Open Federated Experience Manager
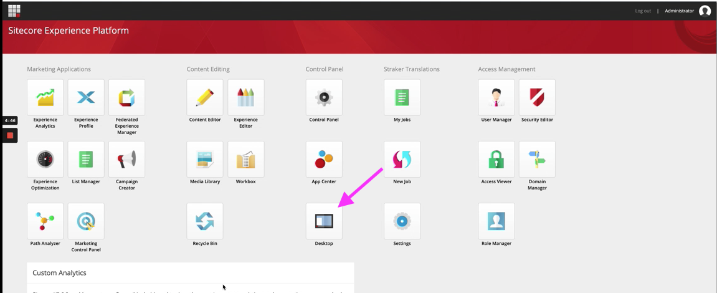The height and width of the screenshot is (293, 717). tap(126, 97)
